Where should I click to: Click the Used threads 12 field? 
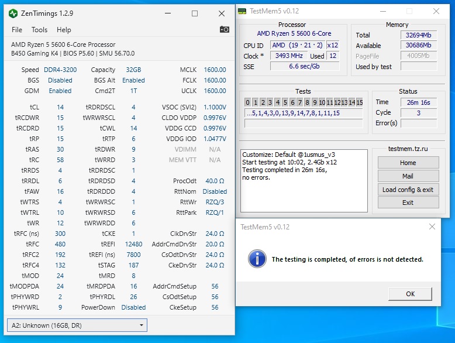tap(333, 56)
